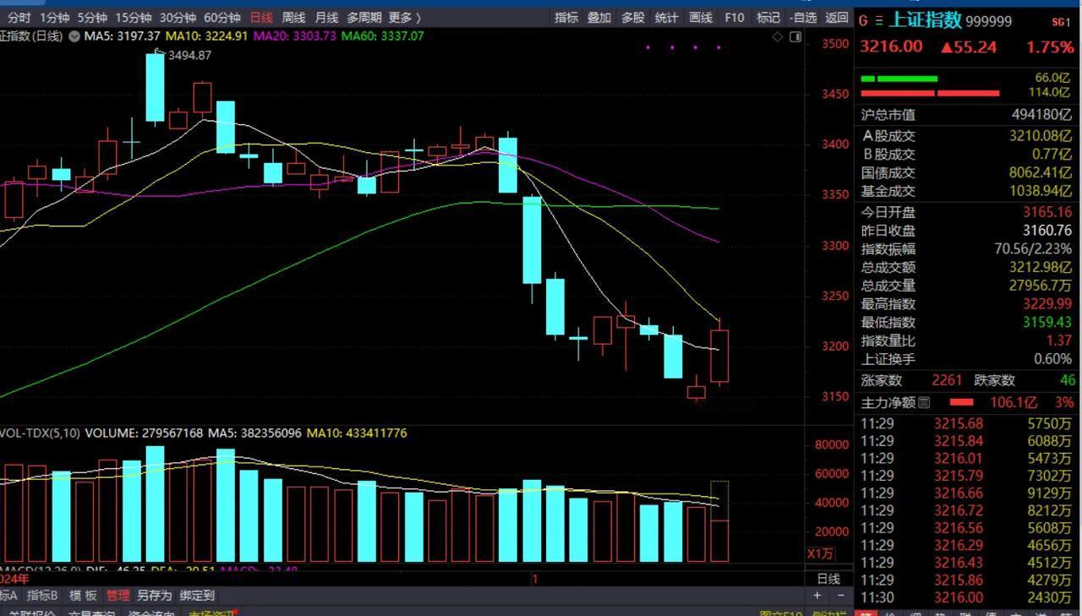Click the latest red candle at chart's right
1082x616 pixels.
719,356
